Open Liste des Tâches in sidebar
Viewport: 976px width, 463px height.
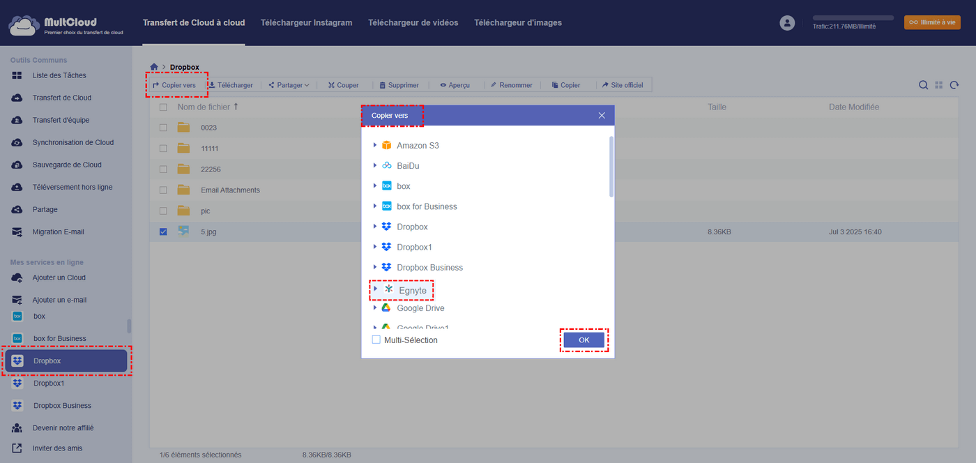tap(59, 75)
